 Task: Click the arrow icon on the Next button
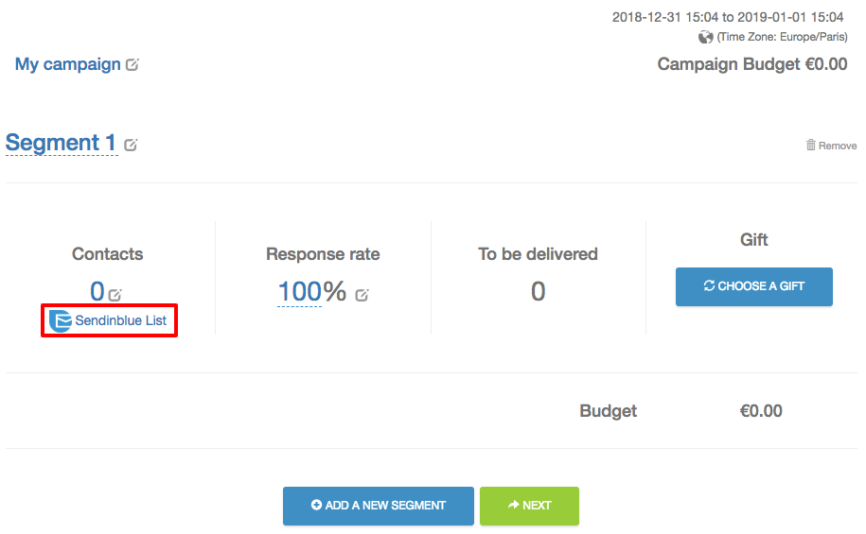(x=514, y=504)
